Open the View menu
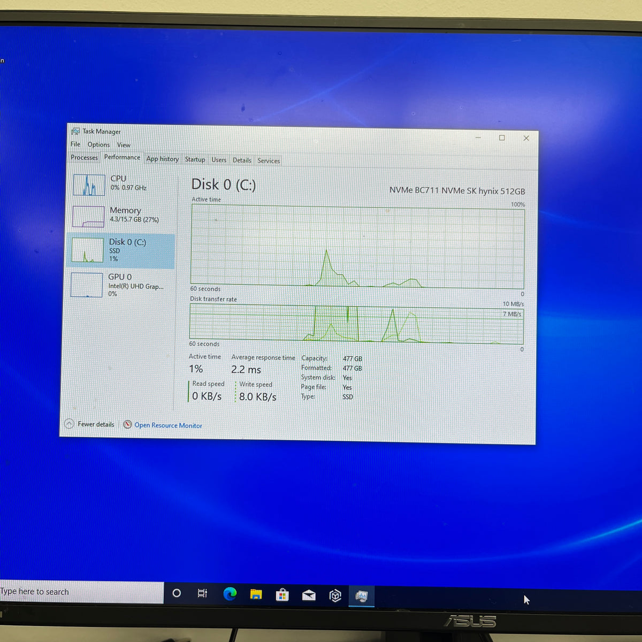Image resolution: width=642 pixels, height=642 pixels. click(124, 145)
